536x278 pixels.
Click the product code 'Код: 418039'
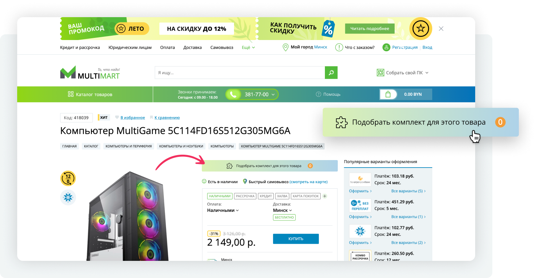[x=76, y=118]
